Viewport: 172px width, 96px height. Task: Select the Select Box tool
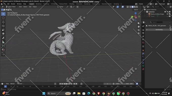point(3,14)
